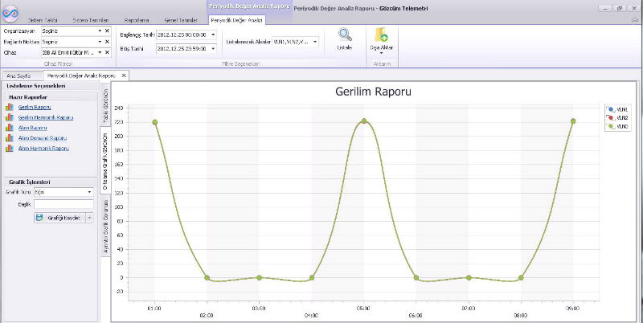Open the Grafik Türü dropdown

click(x=88, y=192)
